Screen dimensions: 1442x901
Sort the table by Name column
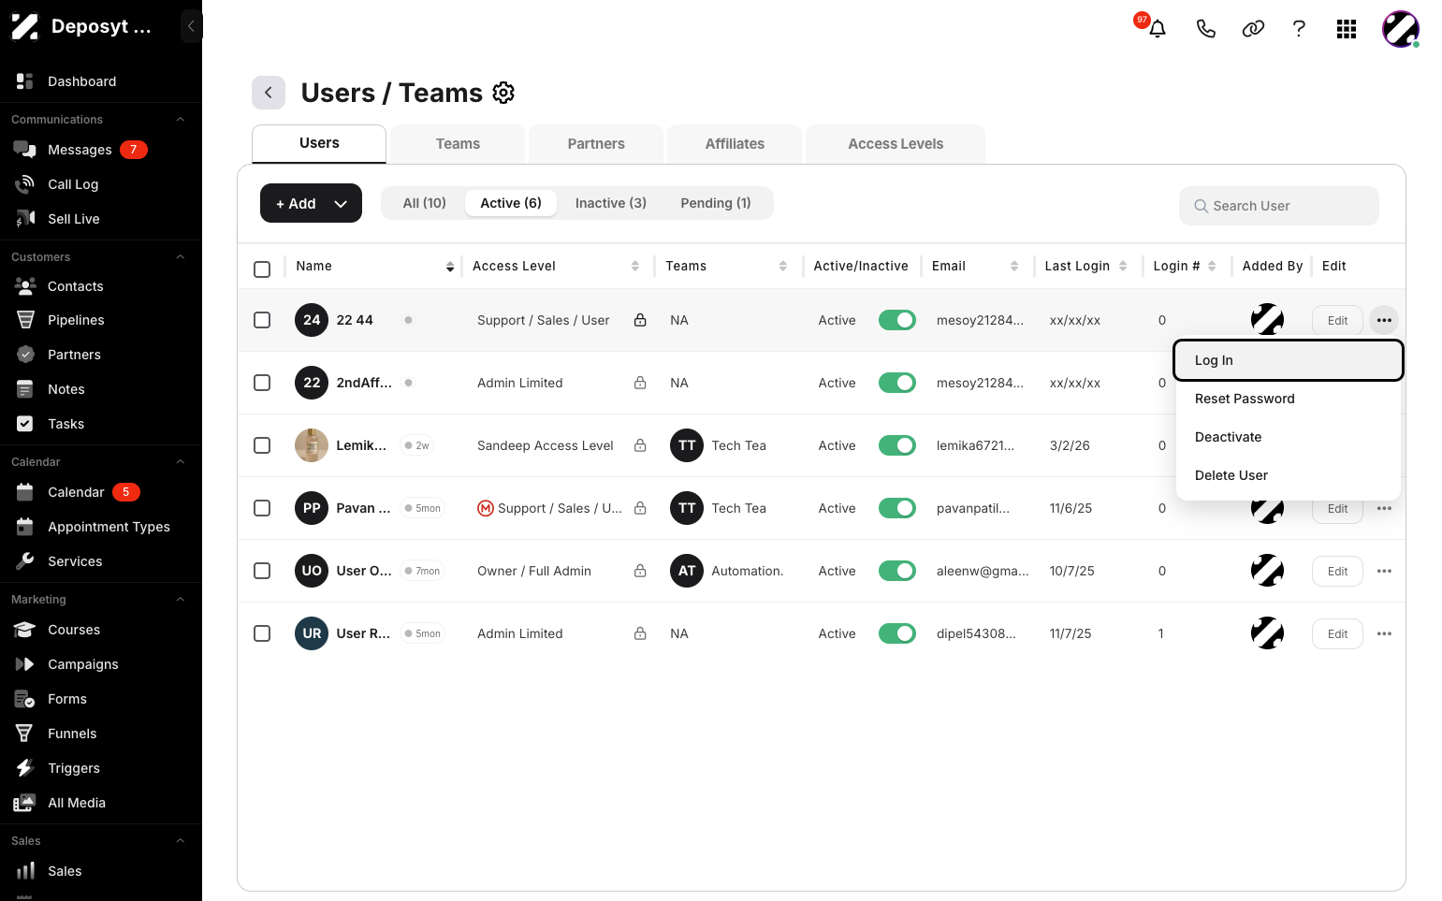[x=450, y=267]
